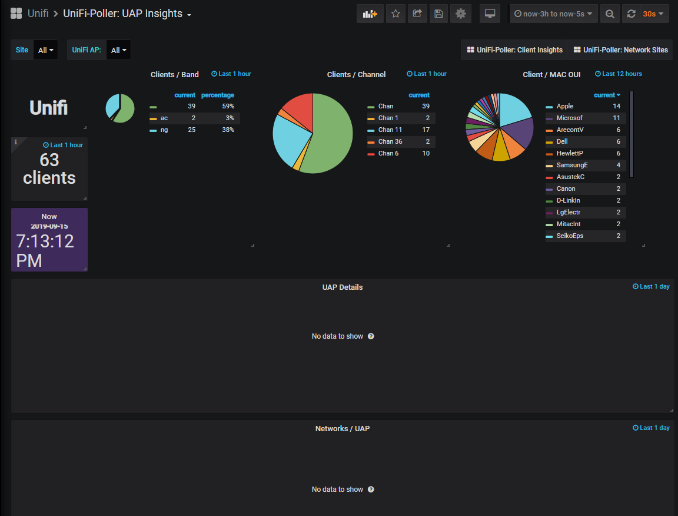Zoom out the time range with magnifier icon
The width and height of the screenshot is (678, 516).
point(610,13)
